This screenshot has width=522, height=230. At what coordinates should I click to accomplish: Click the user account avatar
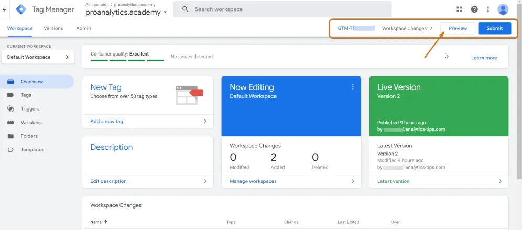[x=503, y=9]
